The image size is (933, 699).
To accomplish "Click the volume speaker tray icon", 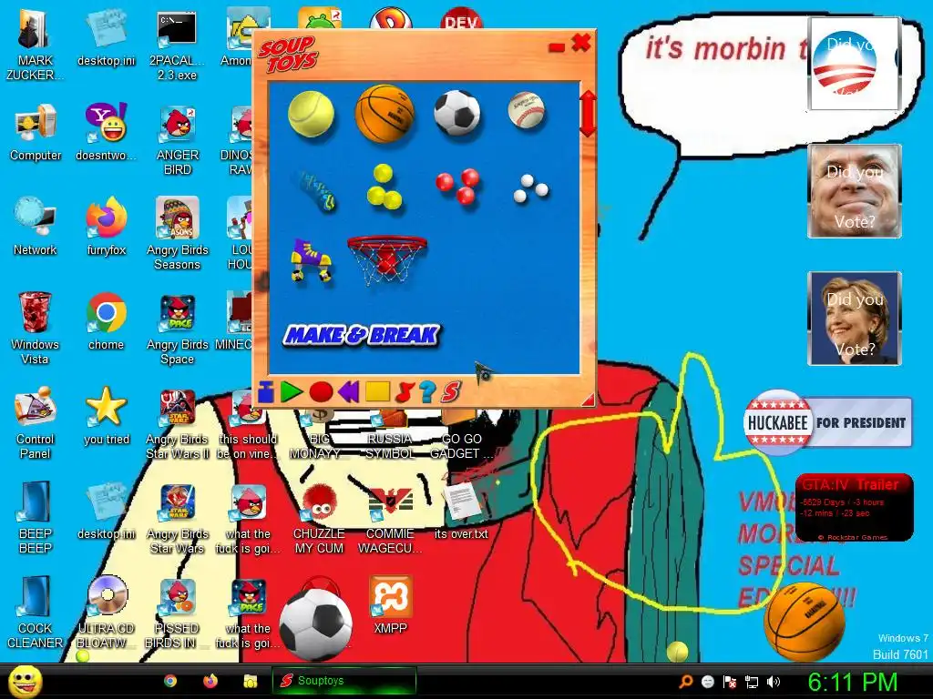I will pos(774,682).
